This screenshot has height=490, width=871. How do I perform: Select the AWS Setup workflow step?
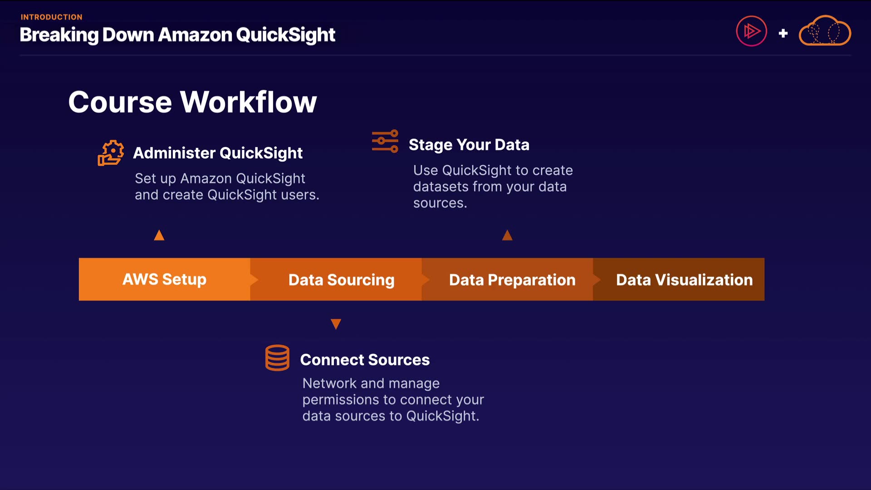click(x=164, y=279)
